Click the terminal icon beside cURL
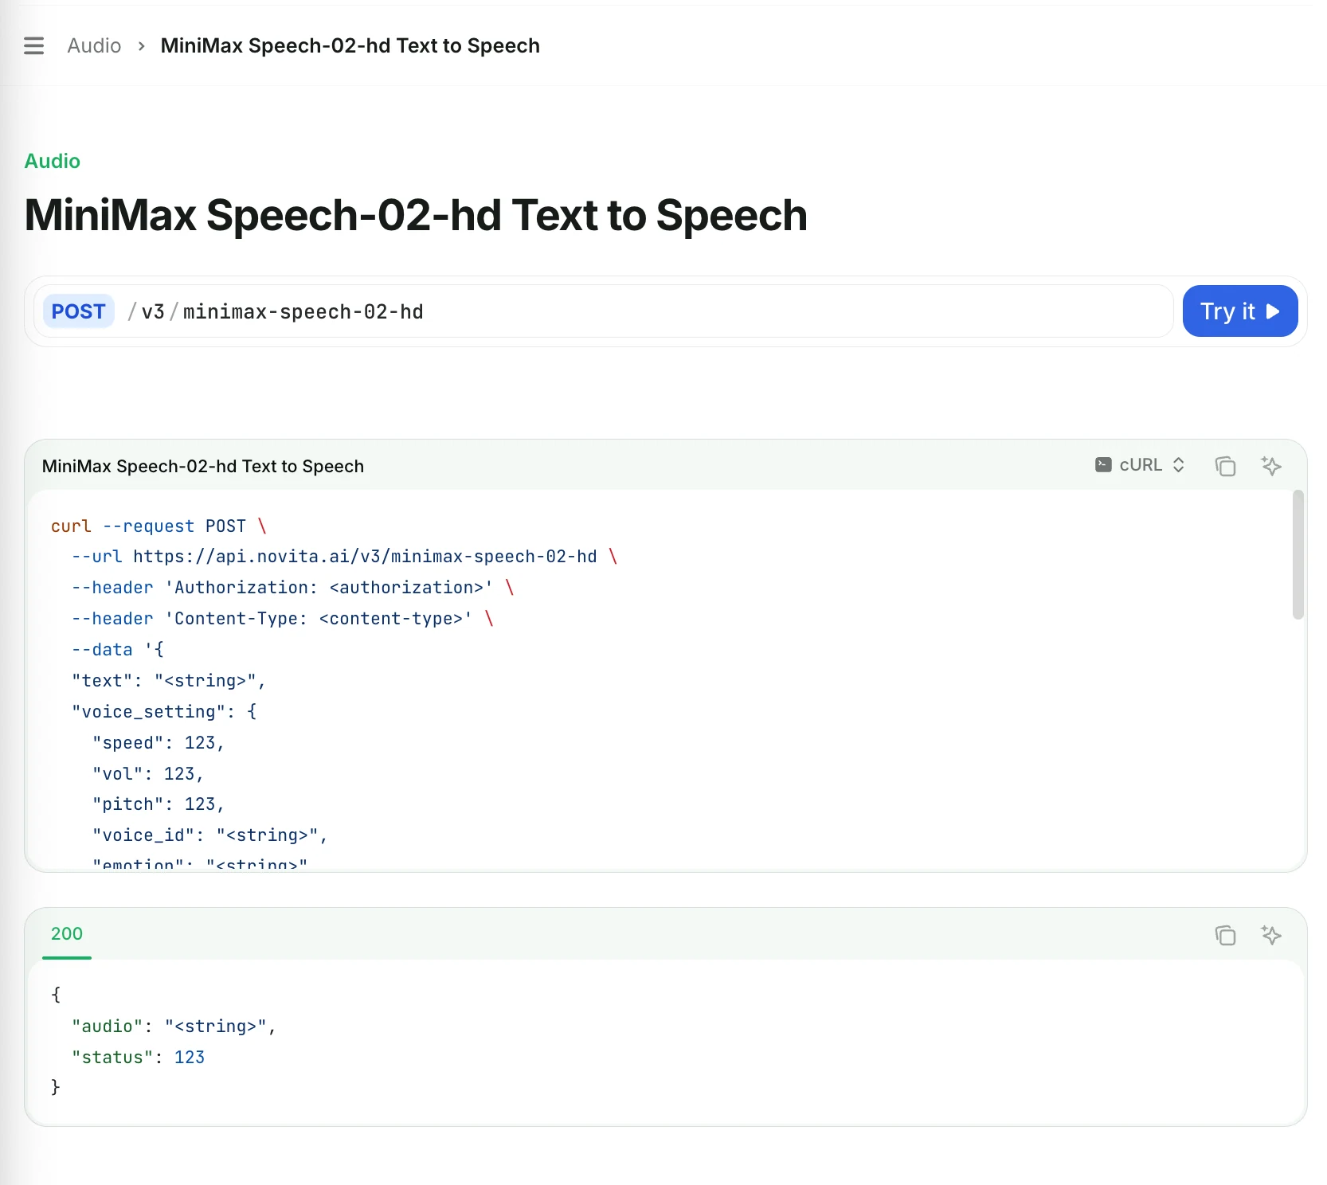Image resolution: width=1327 pixels, height=1185 pixels. coord(1103,465)
